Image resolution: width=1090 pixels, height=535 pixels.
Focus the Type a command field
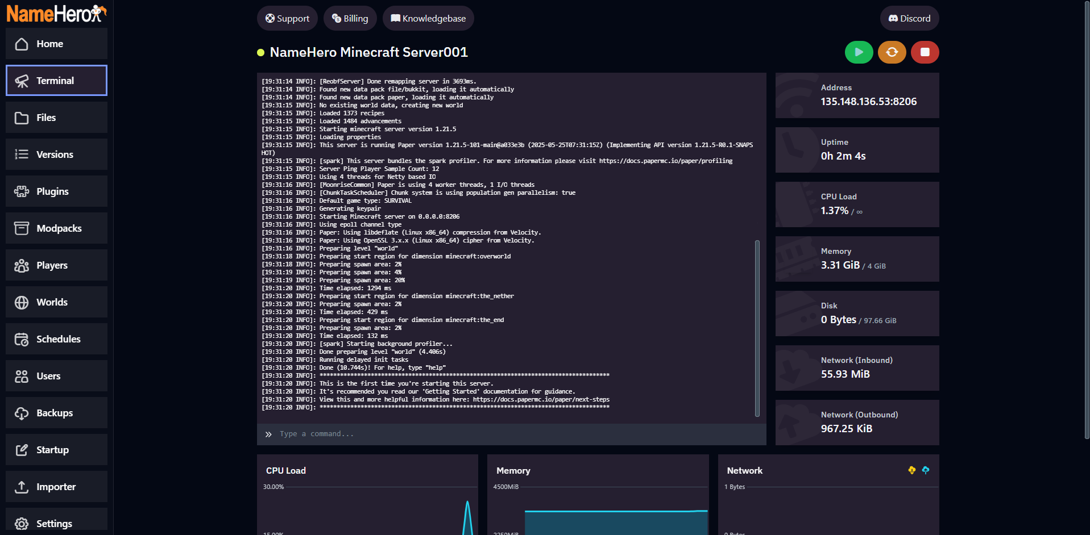pyautogui.click(x=512, y=434)
